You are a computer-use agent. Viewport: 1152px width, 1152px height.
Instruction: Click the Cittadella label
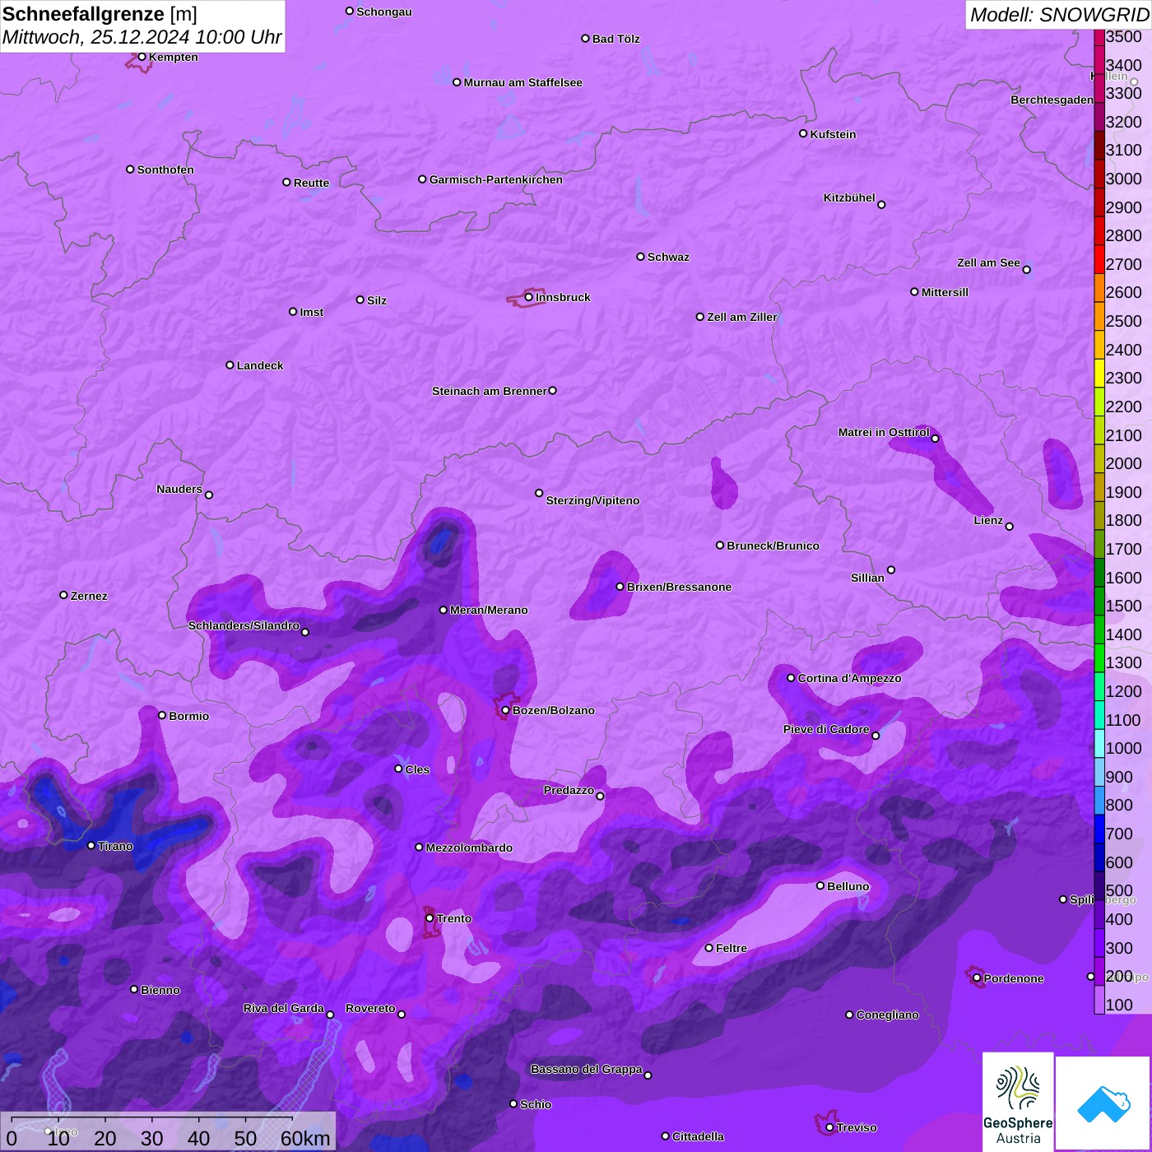click(x=699, y=1136)
